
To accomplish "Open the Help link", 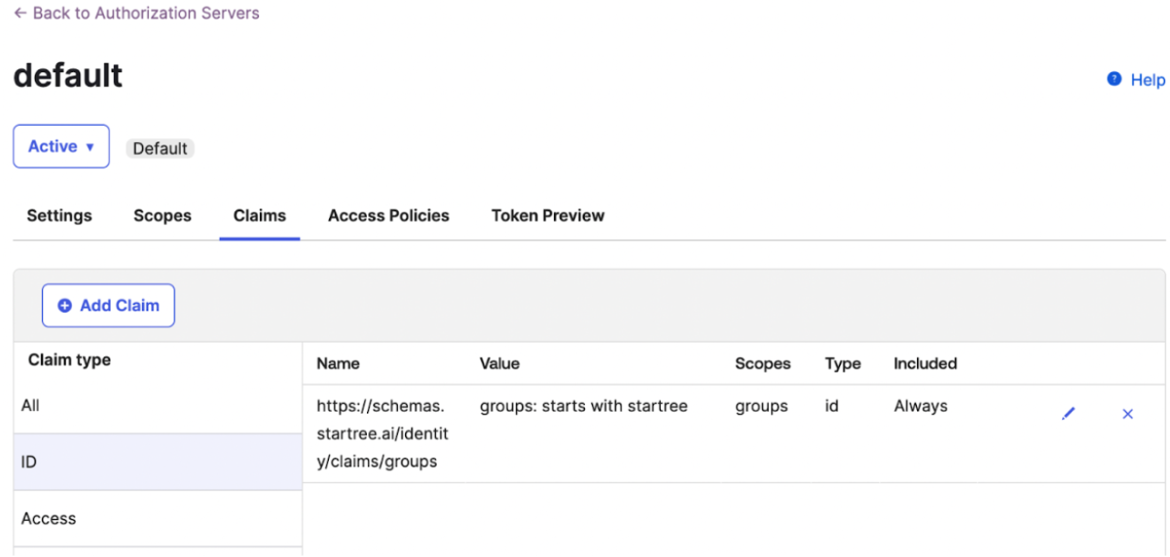I will 1148,80.
